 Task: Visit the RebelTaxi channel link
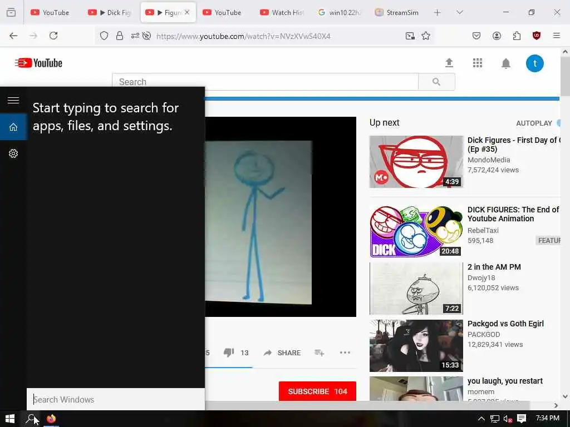(x=483, y=230)
